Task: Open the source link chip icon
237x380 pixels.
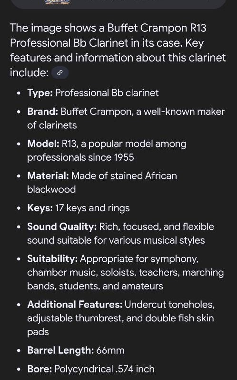Action: (60, 72)
